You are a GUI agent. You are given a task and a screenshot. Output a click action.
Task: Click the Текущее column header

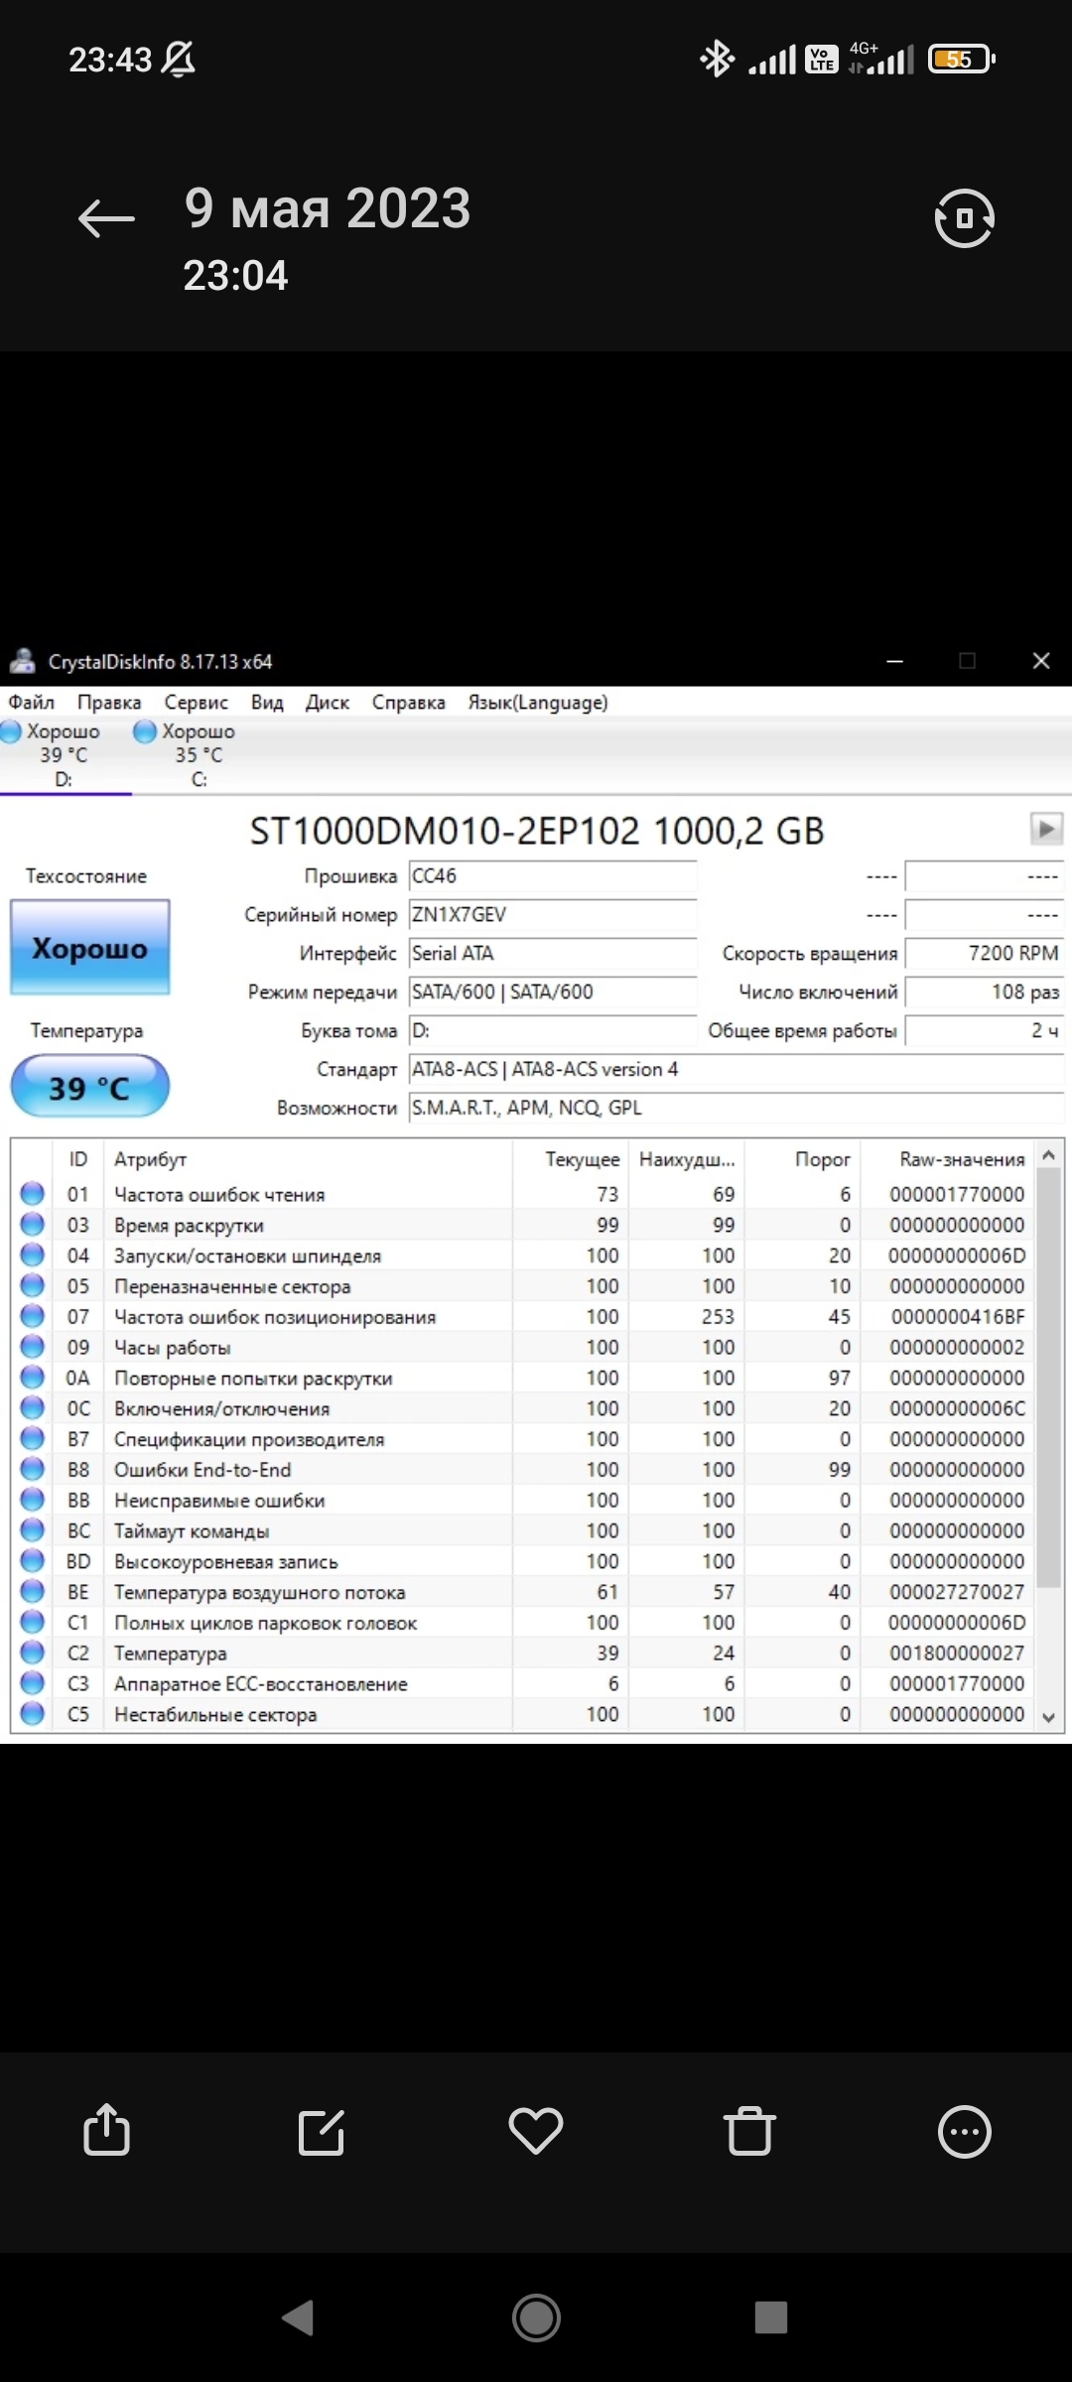pyautogui.click(x=571, y=1159)
